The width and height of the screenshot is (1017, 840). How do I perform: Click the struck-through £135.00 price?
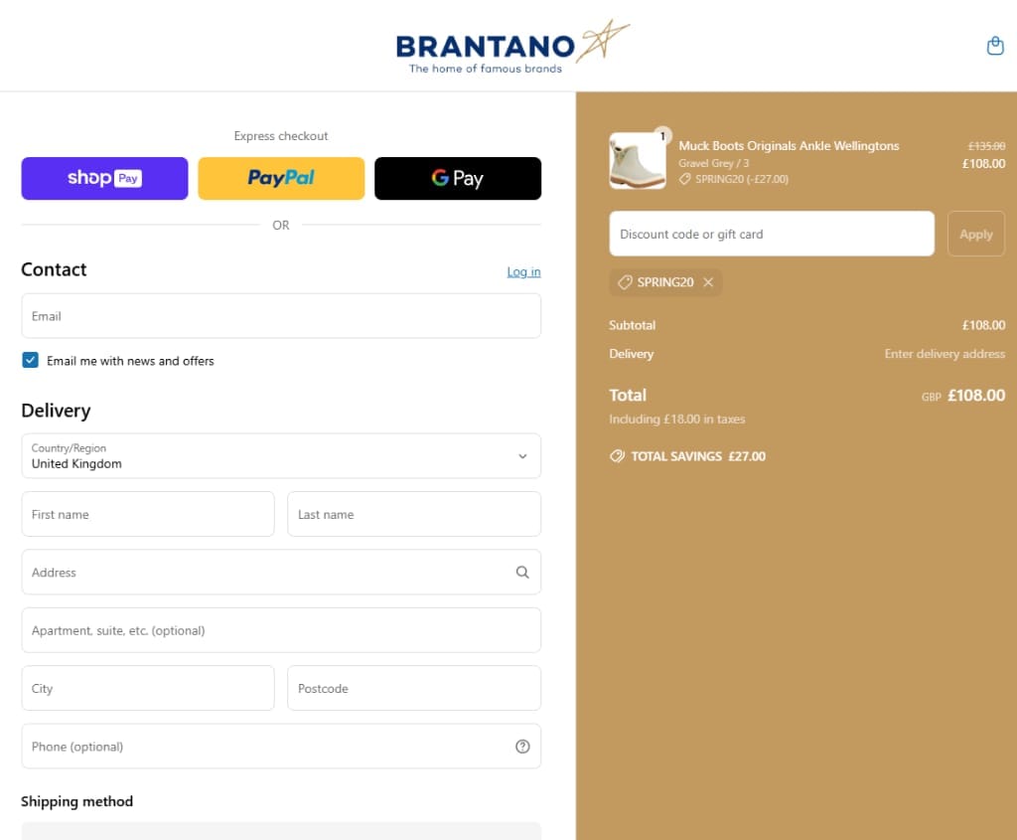(x=986, y=146)
